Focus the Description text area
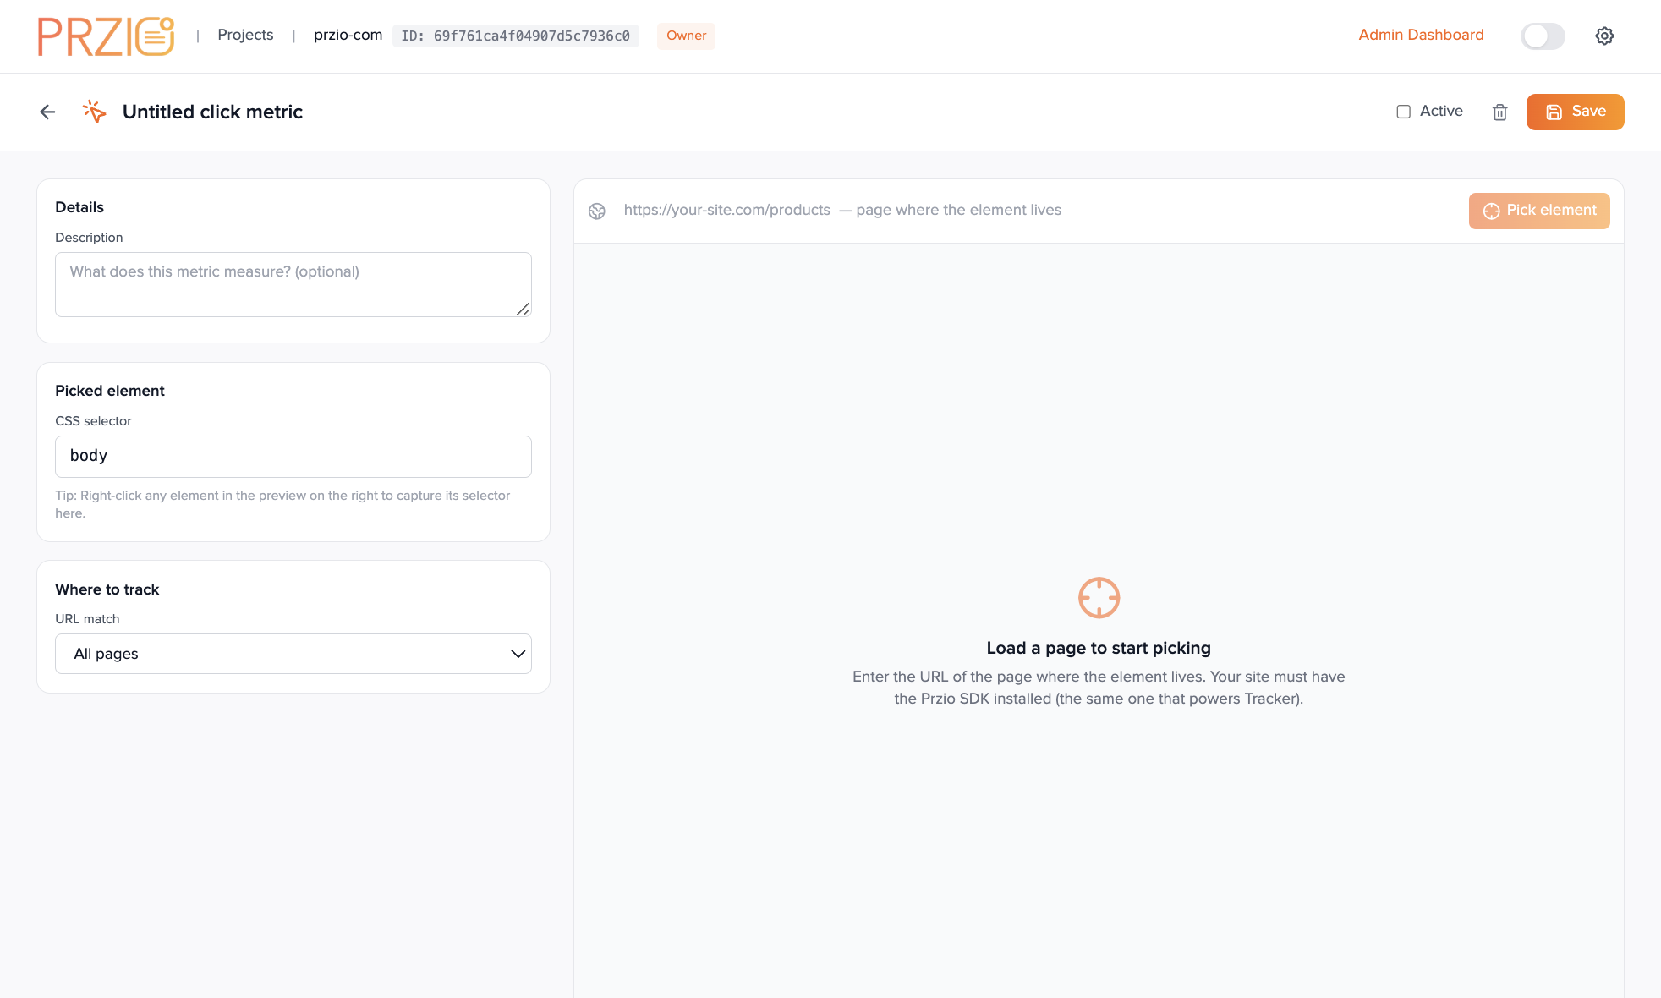 coord(293,284)
